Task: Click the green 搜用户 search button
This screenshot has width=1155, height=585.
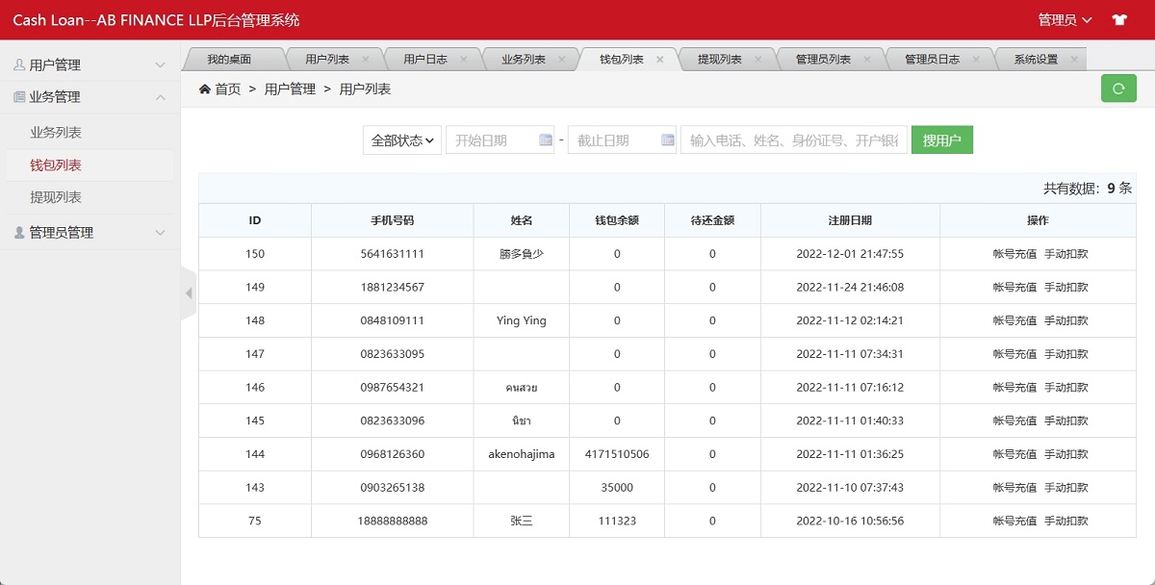Action: coord(941,140)
